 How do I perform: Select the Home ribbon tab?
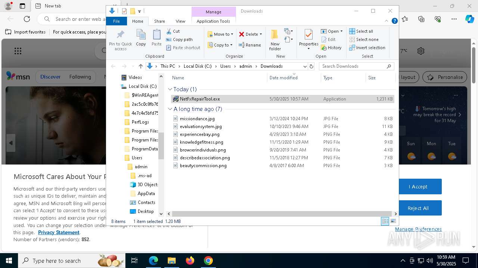point(137,21)
